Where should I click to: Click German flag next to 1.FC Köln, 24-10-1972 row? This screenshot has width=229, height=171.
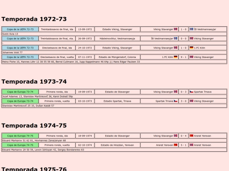[x=191, y=48]
